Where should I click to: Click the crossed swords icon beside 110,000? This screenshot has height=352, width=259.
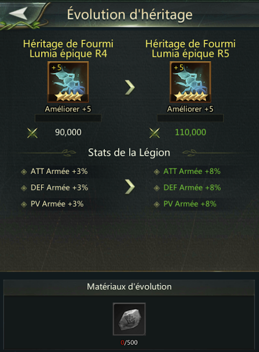click(x=155, y=133)
